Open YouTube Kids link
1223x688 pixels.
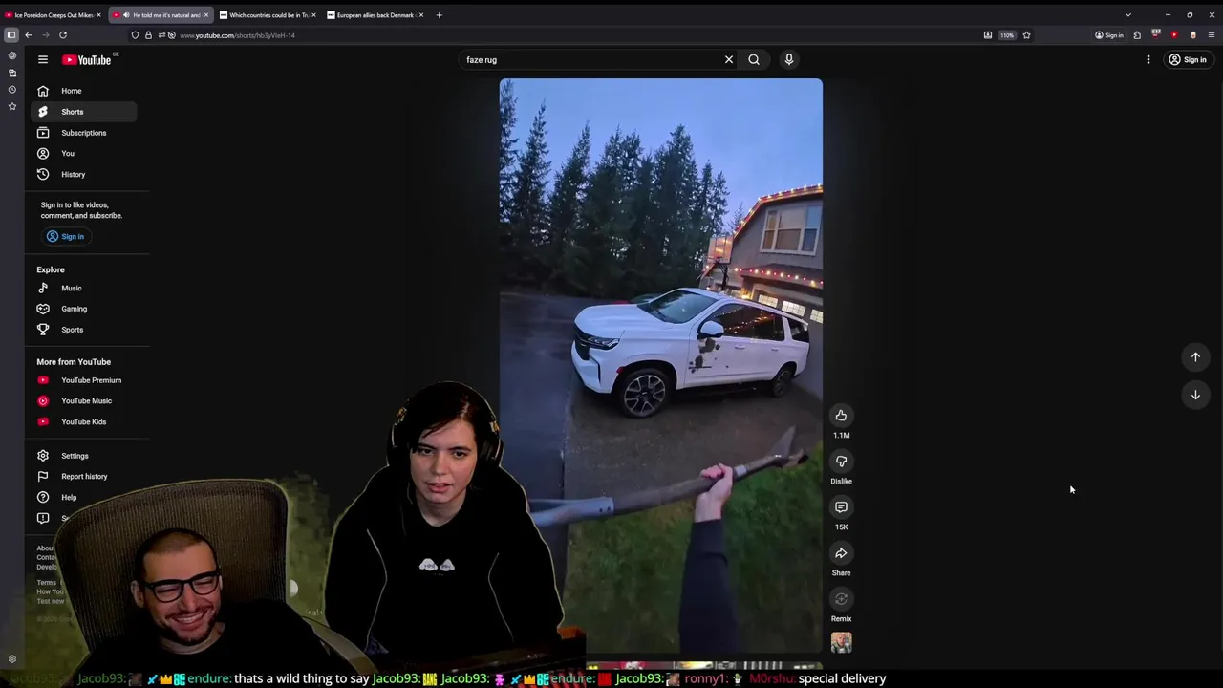point(83,421)
